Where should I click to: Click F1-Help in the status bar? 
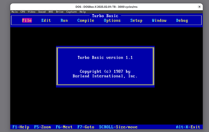coord(21,127)
